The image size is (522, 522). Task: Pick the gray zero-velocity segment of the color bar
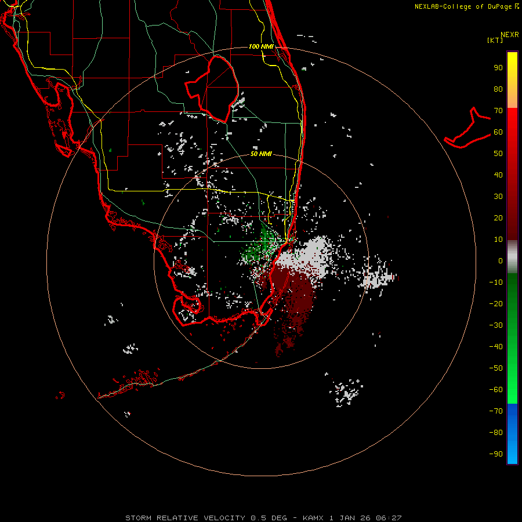tap(512, 257)
